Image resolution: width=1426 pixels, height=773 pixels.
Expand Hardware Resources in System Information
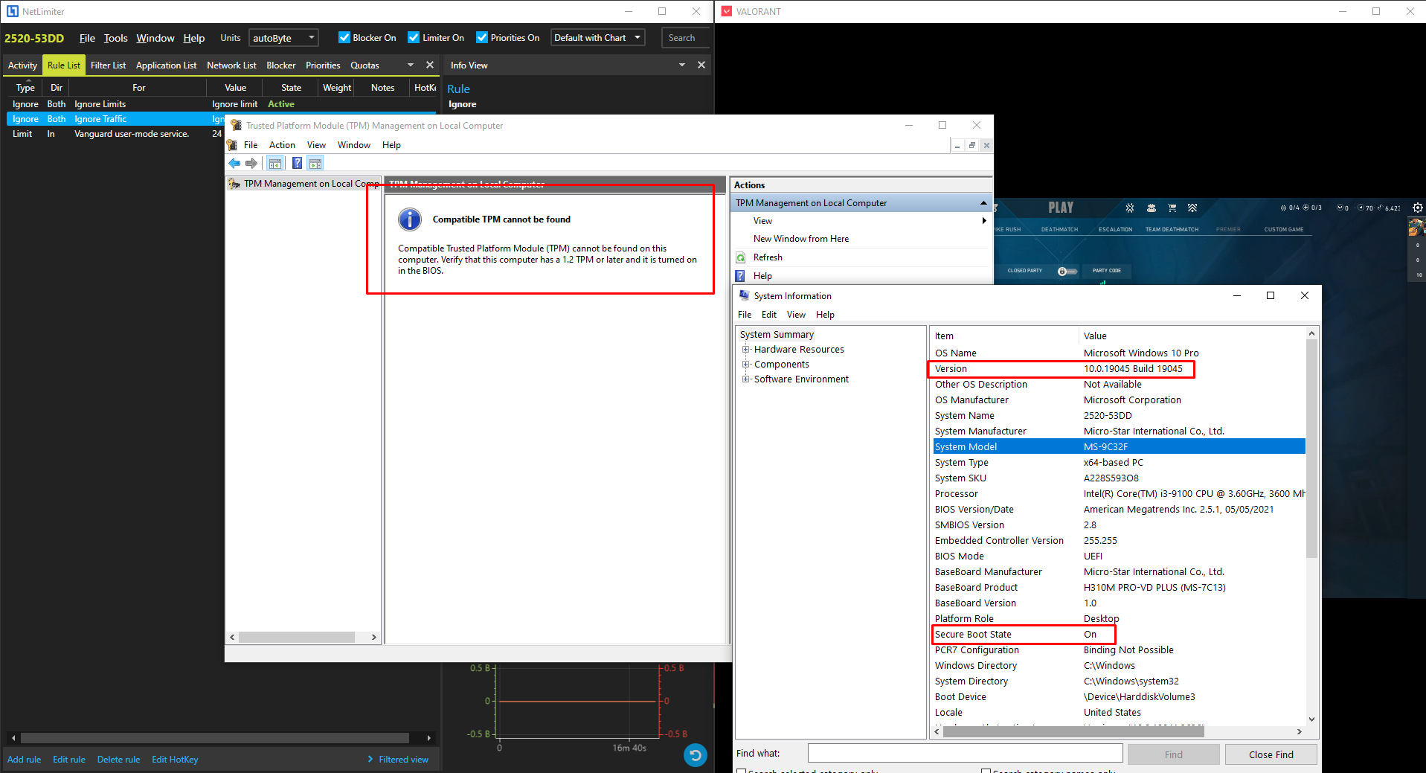click(x=745, y=350)
